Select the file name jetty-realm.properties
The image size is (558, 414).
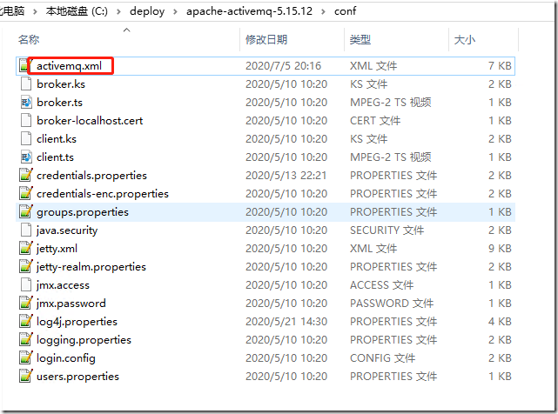pyautogui.click(x=91, y=267)
